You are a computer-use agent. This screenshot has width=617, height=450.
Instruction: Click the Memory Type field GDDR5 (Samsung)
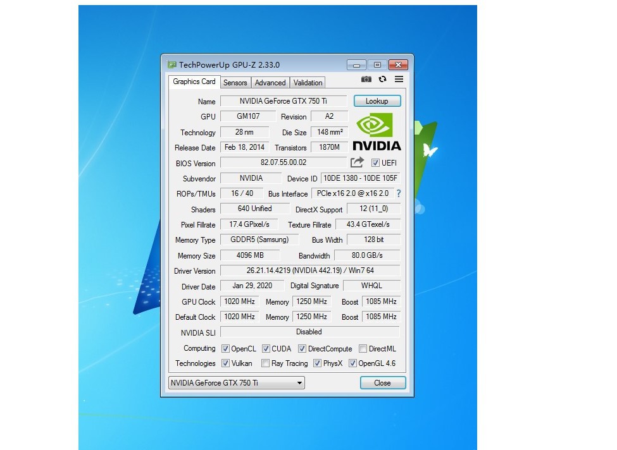259,240
